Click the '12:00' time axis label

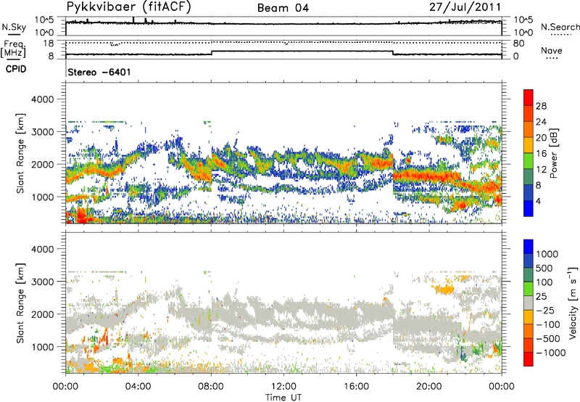click(283, 387)
